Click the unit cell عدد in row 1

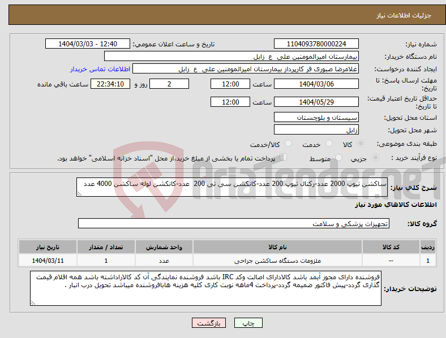[164, 261]
